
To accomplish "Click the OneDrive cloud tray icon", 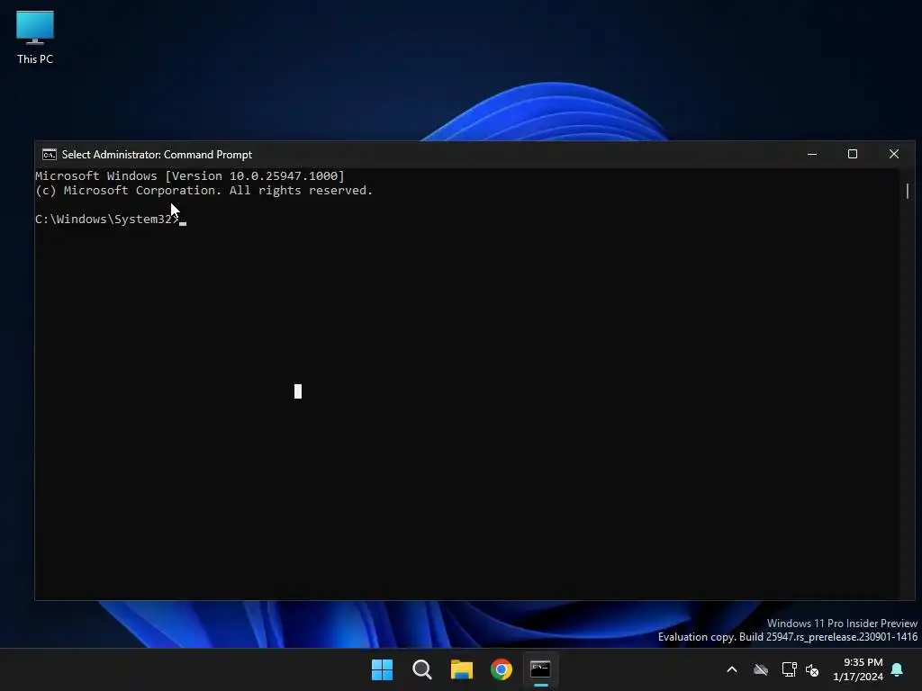I will 761,669.
